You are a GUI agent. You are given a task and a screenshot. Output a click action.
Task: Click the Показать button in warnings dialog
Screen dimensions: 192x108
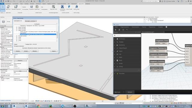tap(18, 51)
